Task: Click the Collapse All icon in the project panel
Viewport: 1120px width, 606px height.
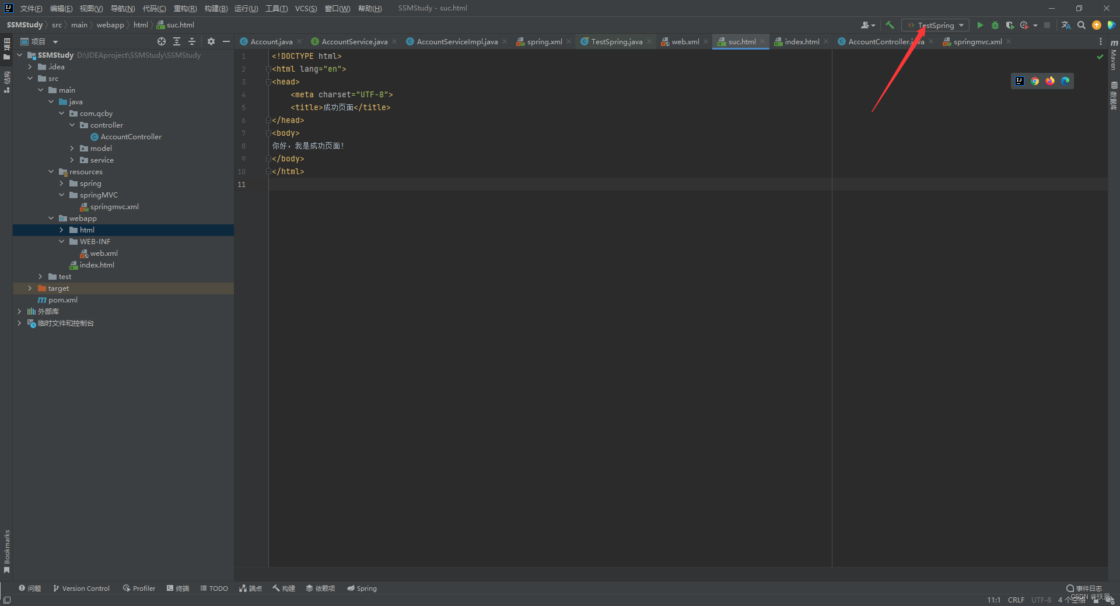Action: tap(192, 41)
